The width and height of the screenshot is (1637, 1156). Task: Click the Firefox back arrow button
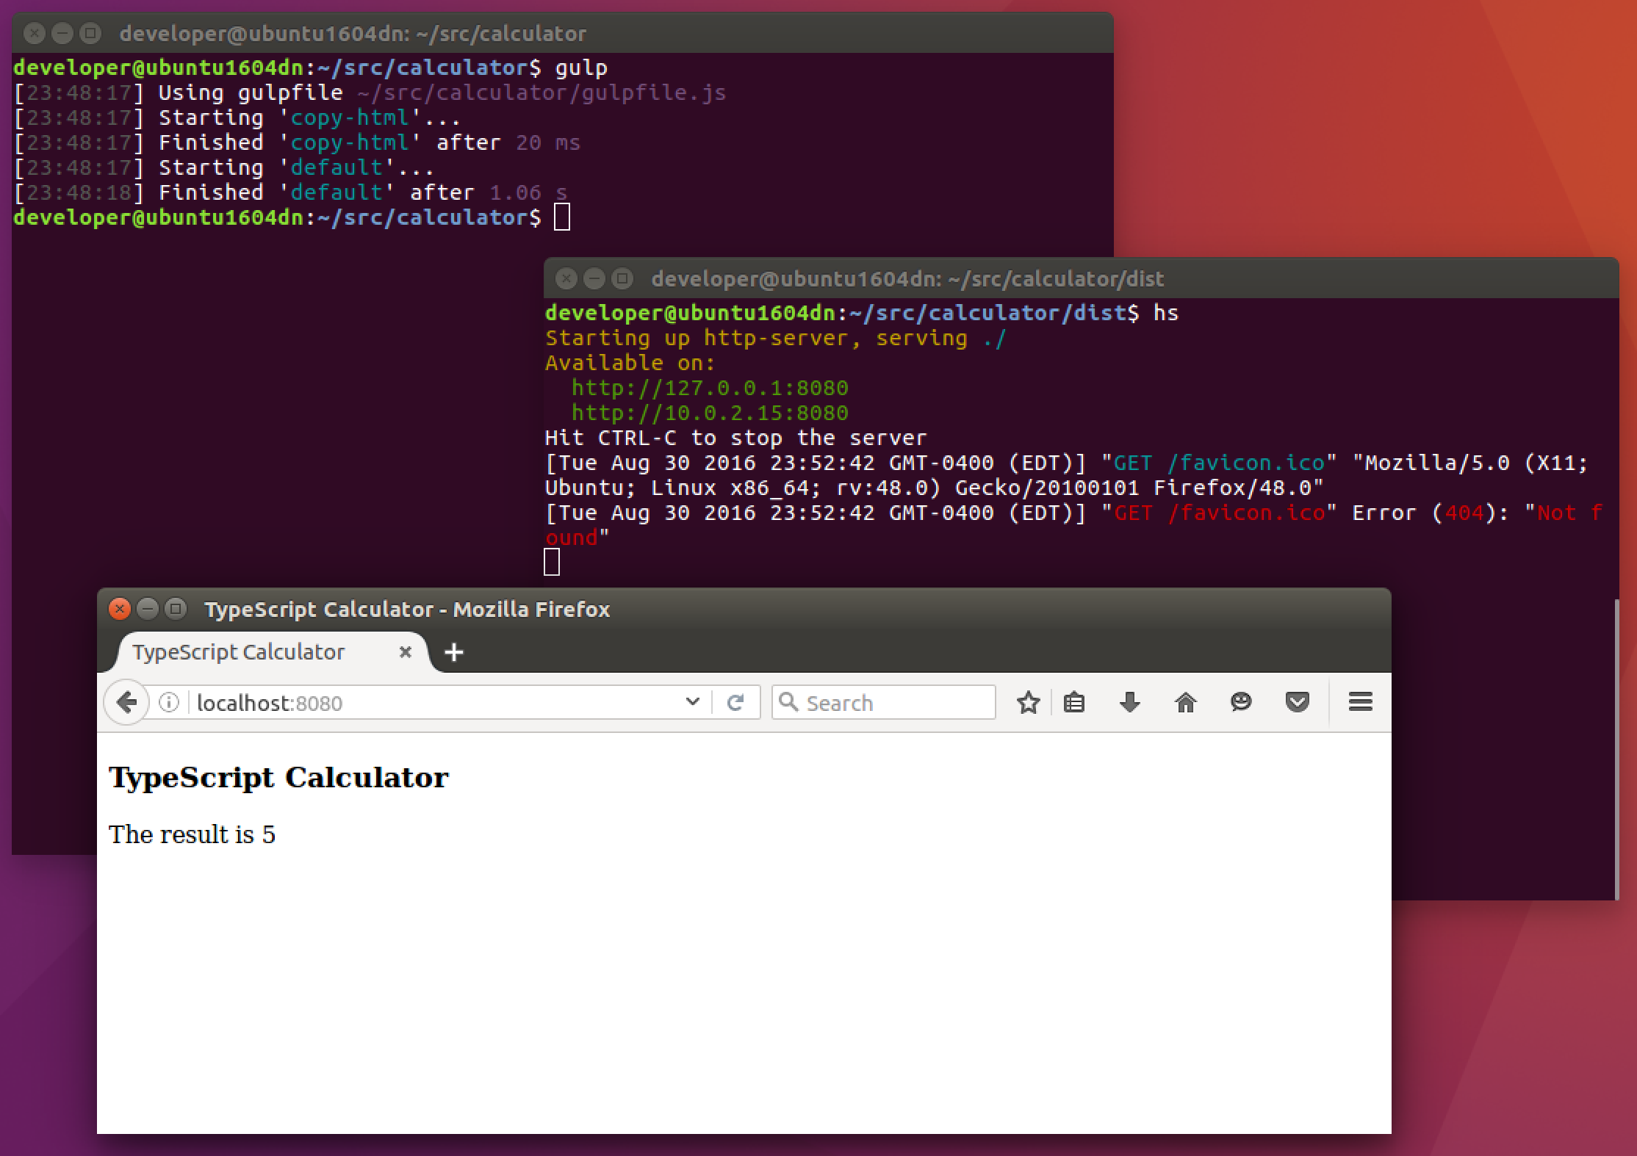click(x=126, y=703)
